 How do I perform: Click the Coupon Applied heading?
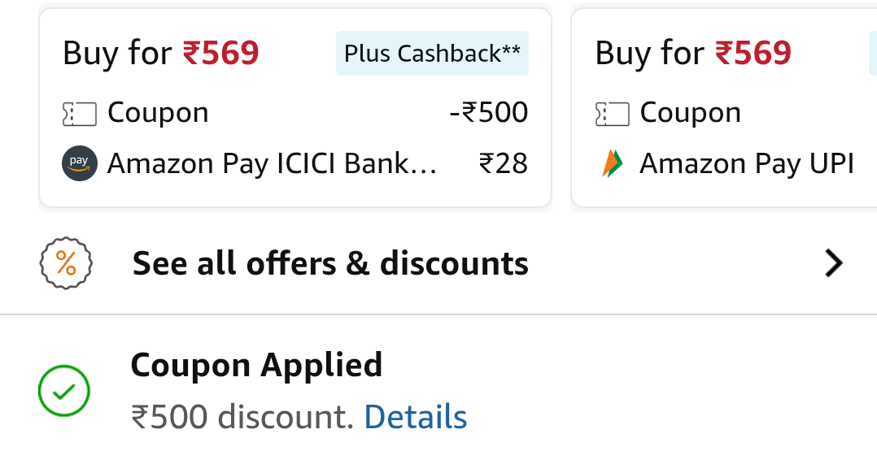click(257, 366)
